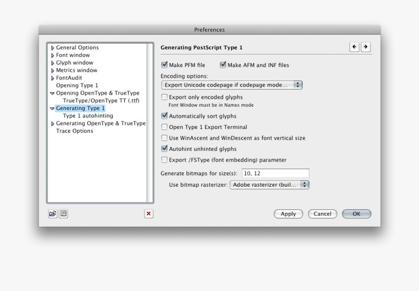Select Trace Options in the list
This screenshot has height=291, width=419.
(74, 131)
